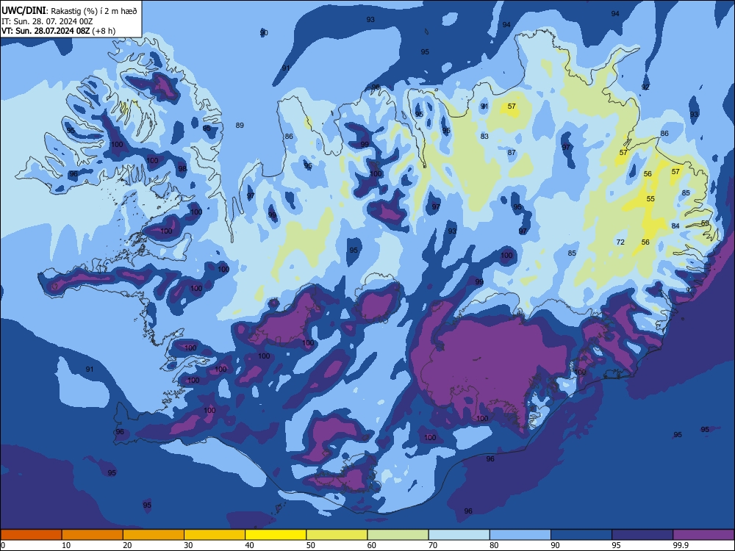Select the 90–95 medium blue legend swatch

click(581, 535)
